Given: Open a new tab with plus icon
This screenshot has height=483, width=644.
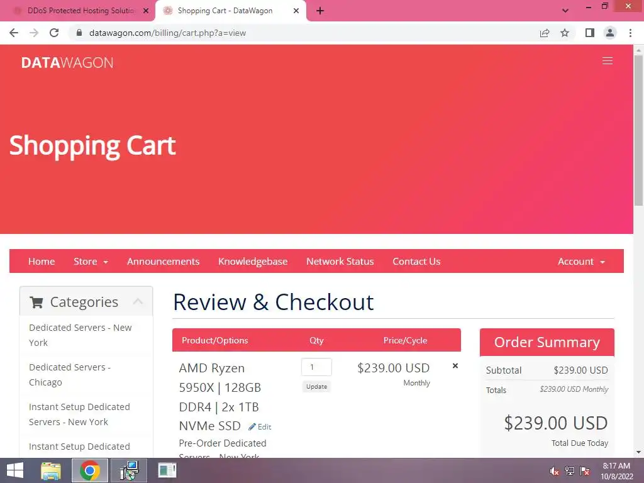Looking at the screenshot, I should click(x=320, y=11).
